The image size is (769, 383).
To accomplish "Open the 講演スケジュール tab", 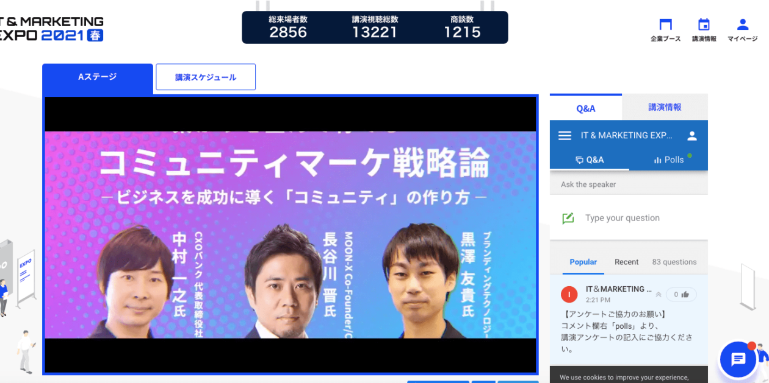I will point(206,77).
